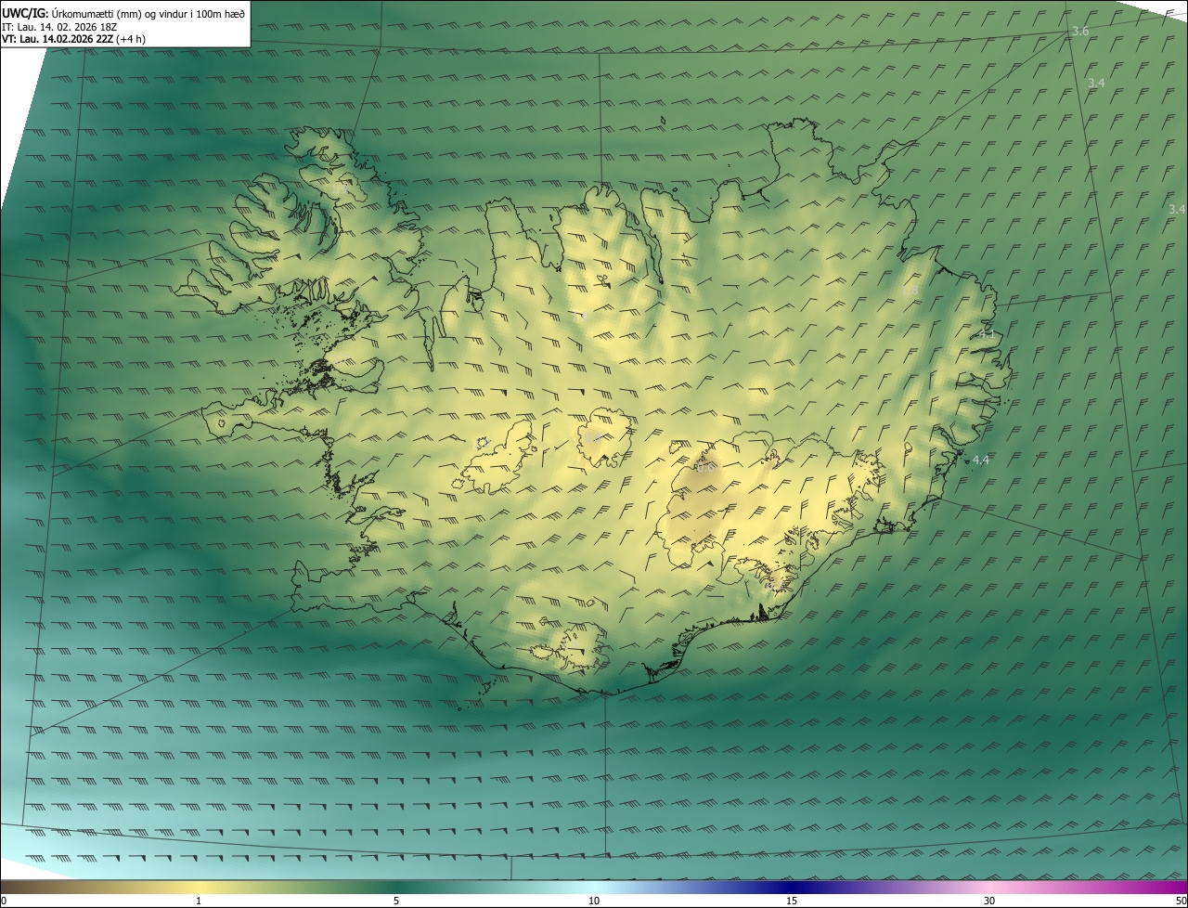
Task: Click the colorbar tick label 10
Action: point(594,901)
